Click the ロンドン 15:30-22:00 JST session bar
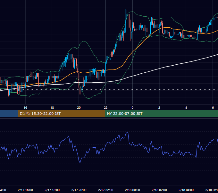This screenshot has width=218, height=193. pyautogui.click(x=62, y=114)
